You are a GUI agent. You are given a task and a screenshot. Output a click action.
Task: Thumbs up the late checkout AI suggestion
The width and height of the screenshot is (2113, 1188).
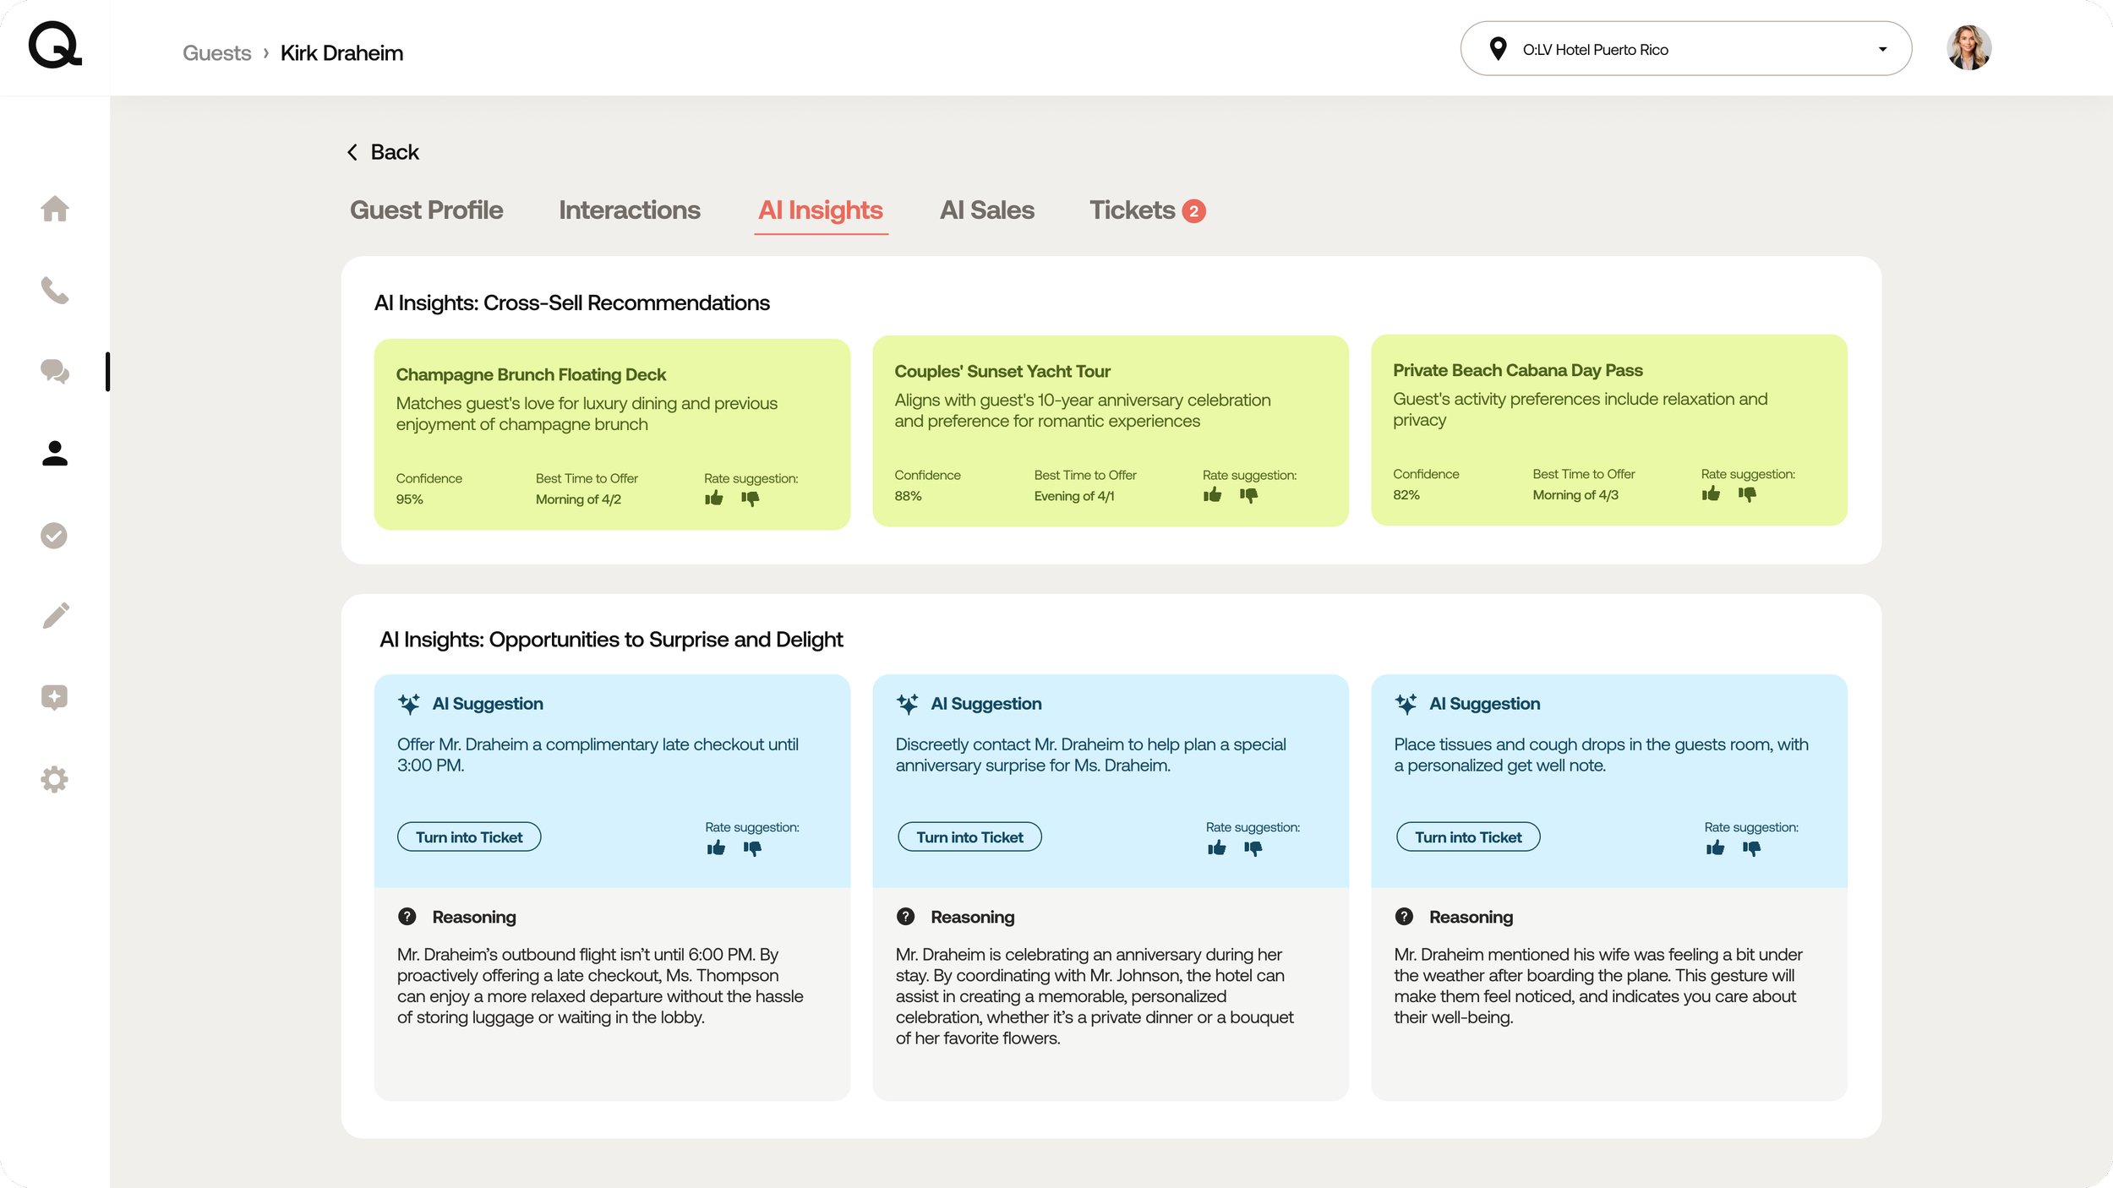[716, 847]
